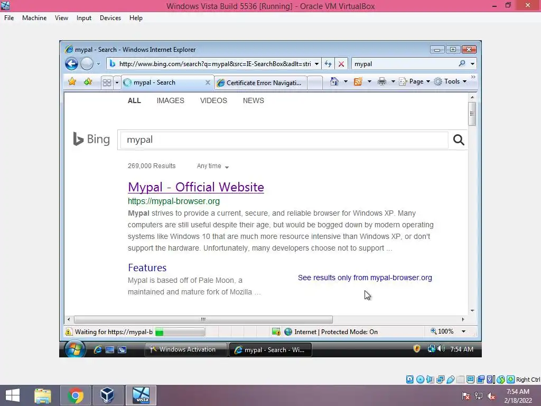The image size is (541, 406).
Task: Open recent pages dropdown near Forward button
Action: (98, 64)
